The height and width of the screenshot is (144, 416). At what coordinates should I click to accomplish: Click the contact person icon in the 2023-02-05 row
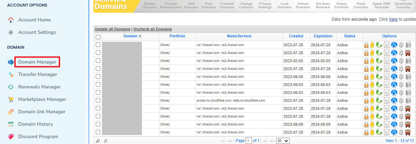(372, 61)
